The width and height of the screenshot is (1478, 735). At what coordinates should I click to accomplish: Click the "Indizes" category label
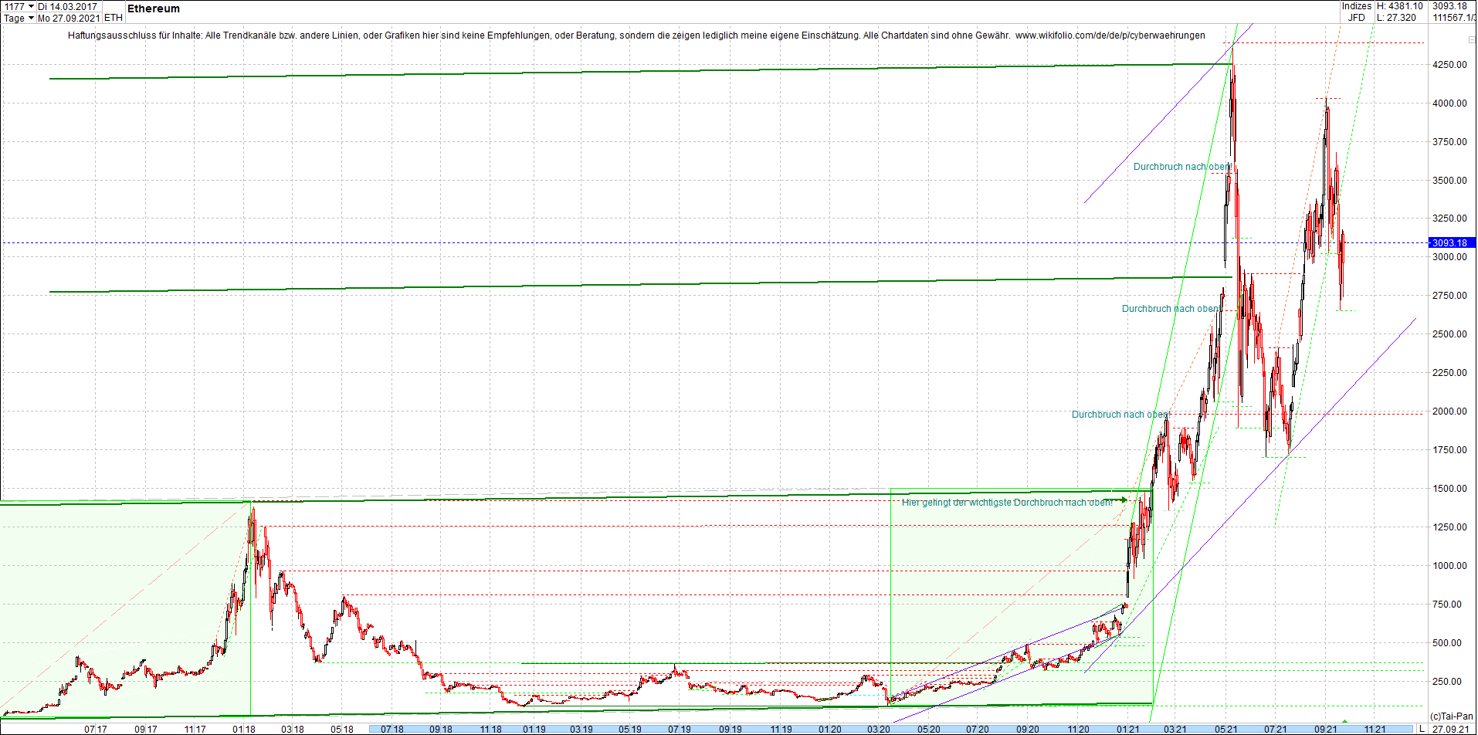point(1357,5)
